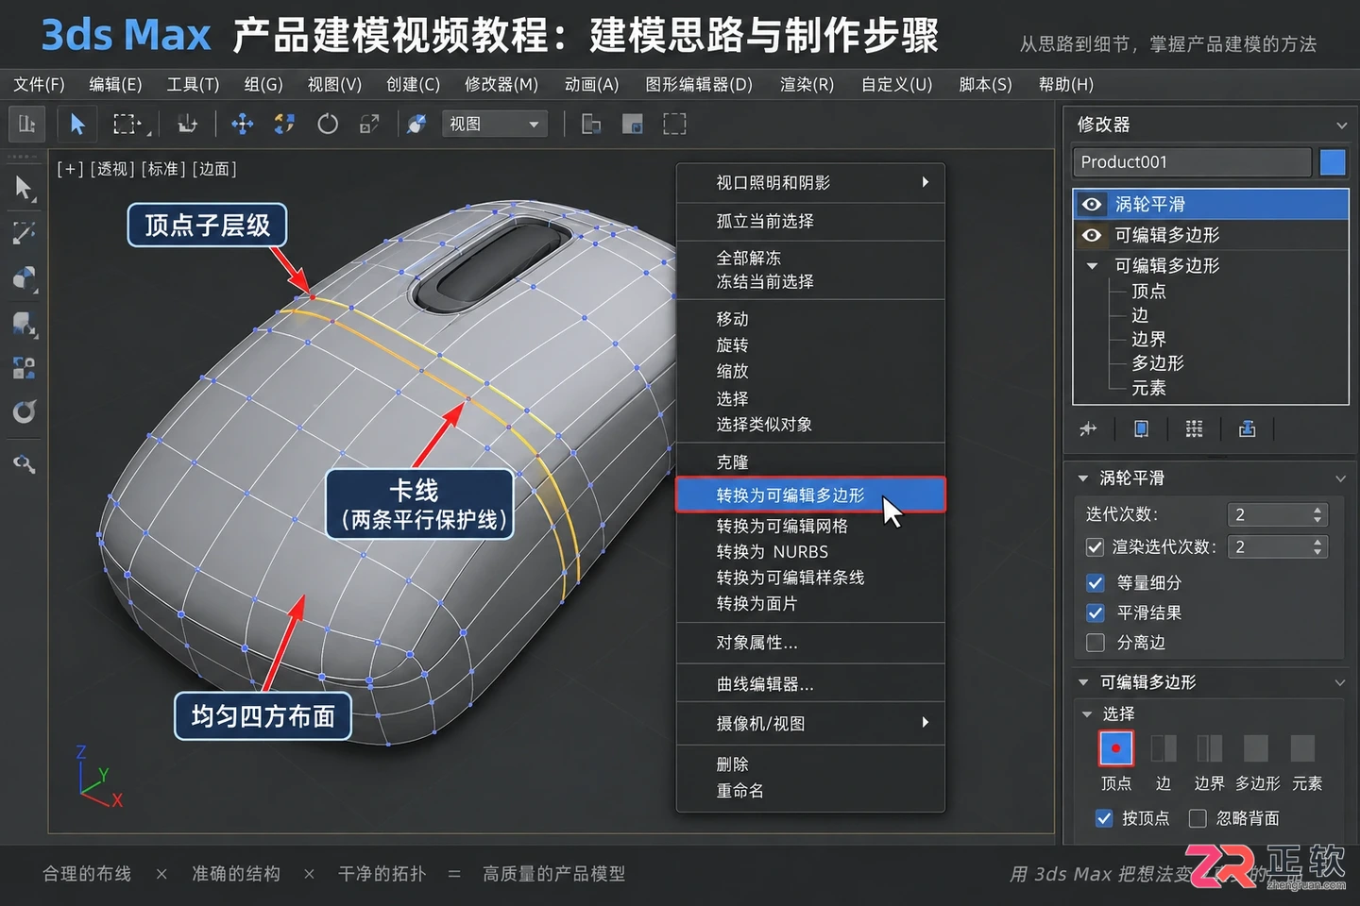The image size is (1360, 906).
Task: Expand 视口照明和阴影 submenu arrow
Action: point(926,182)
